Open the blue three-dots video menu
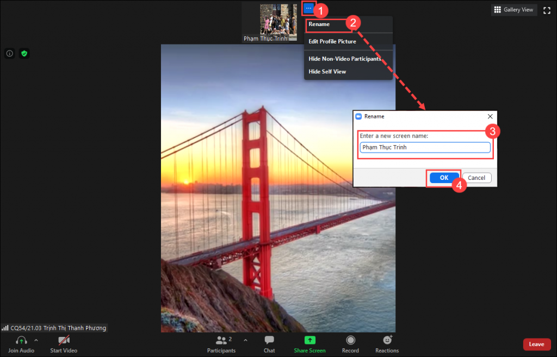Screen dimensions: 557x357 [309, 8]
